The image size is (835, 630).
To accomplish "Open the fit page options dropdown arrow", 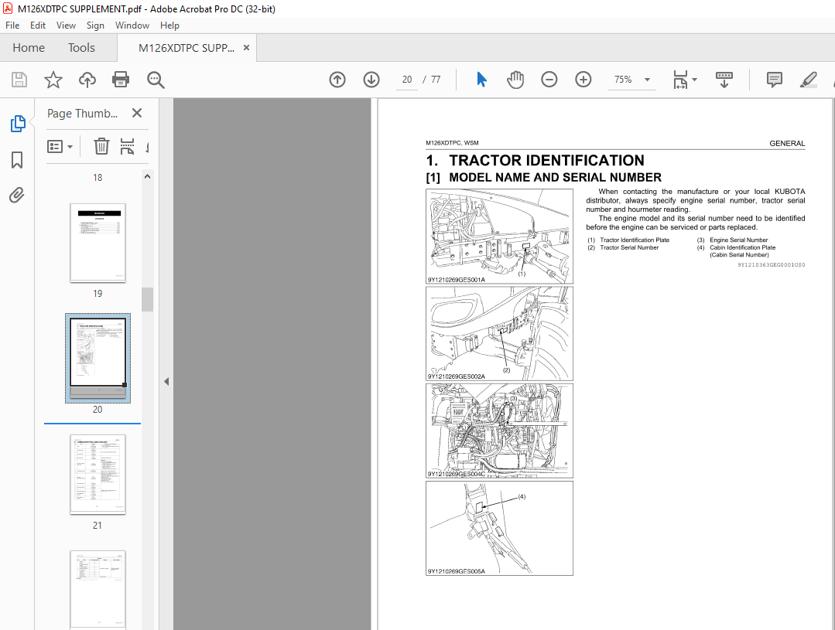I will (x=694, y=80).
